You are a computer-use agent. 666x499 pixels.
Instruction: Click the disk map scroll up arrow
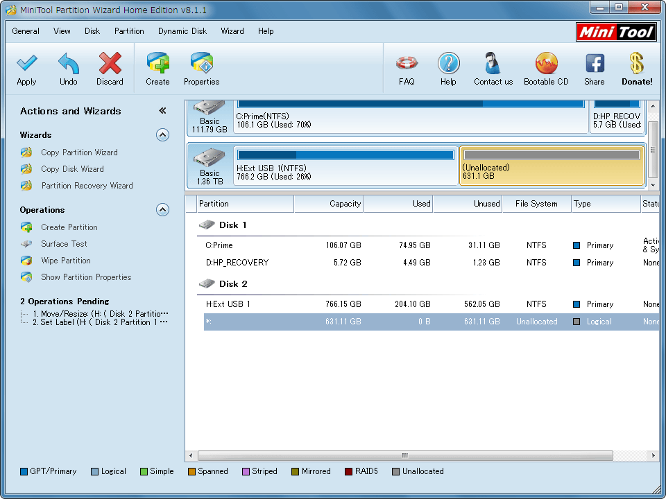(654, 105)
